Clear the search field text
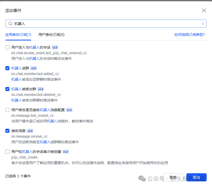The image size is (212, 187). (203, 24)
